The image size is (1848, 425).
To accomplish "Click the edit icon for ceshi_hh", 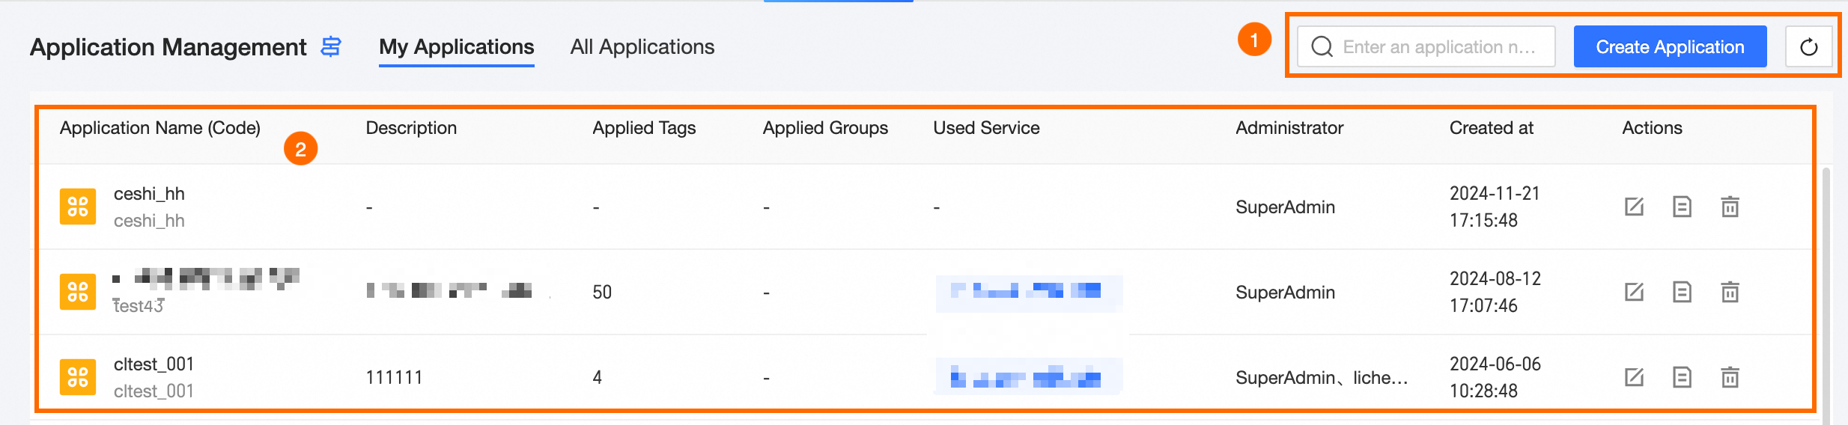I will pos(1634,207).
